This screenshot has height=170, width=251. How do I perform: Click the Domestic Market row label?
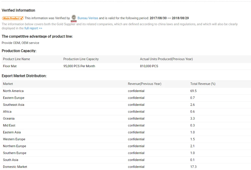pos(15,167)
